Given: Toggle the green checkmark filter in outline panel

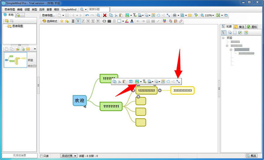Looking at the screenshot, I should point(240,33).
